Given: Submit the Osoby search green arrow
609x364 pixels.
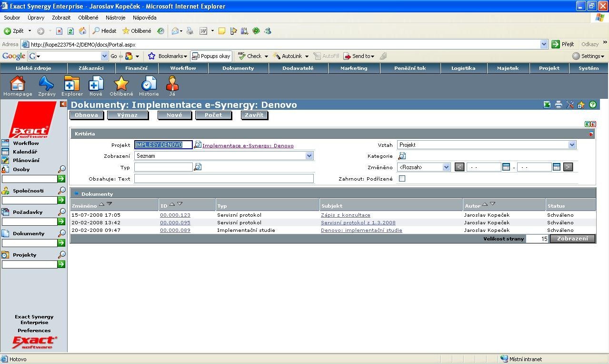Looking at the screenshot, I should [x=61, y=179].
